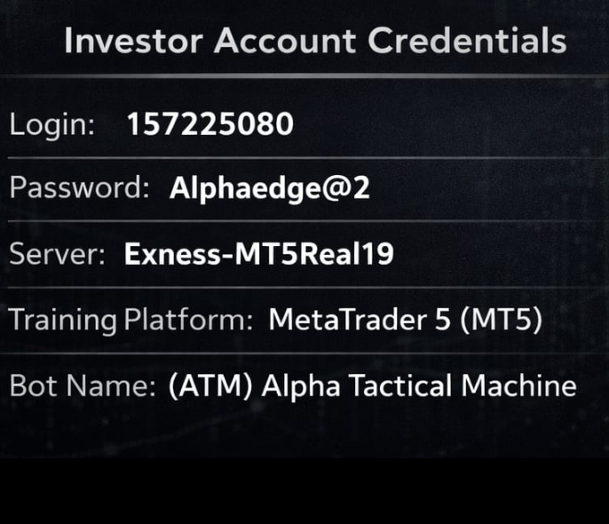This screenshot has height=524, width=609.
Task: Click the Alpha Tactical Machine bot name
Action: [x=419, y=386]
